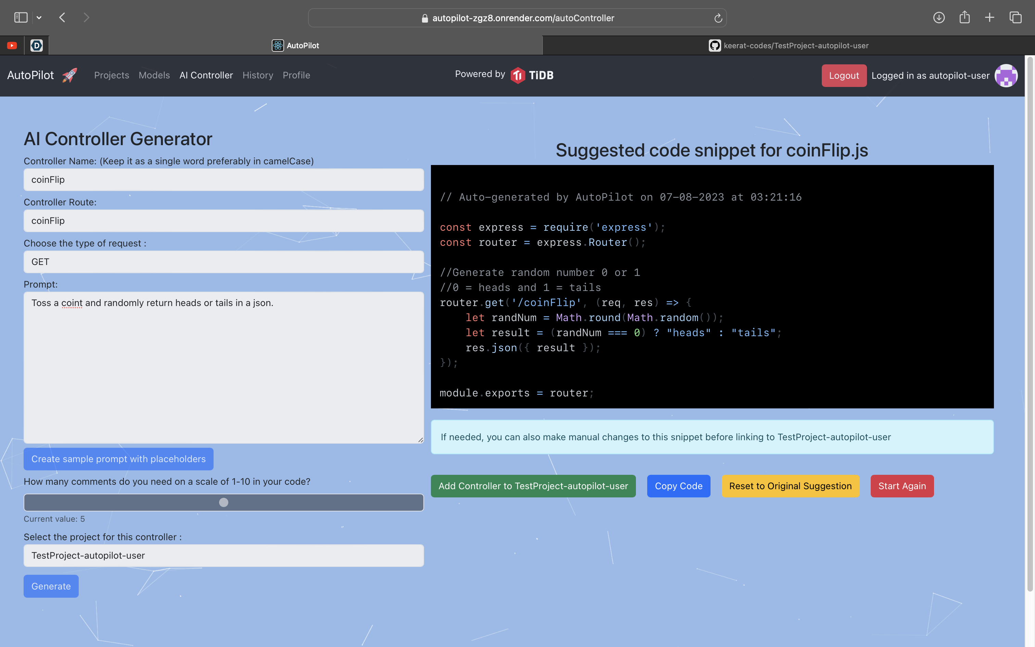Screen dimensions: 1035x647
Task: Click inside the Controller Name input field
Action: (223, 180)
